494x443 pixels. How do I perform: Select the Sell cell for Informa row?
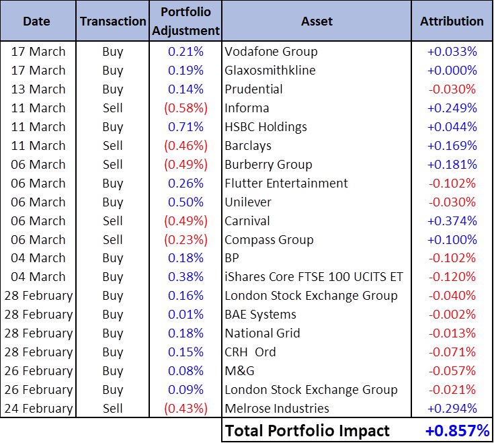point(112,108)
